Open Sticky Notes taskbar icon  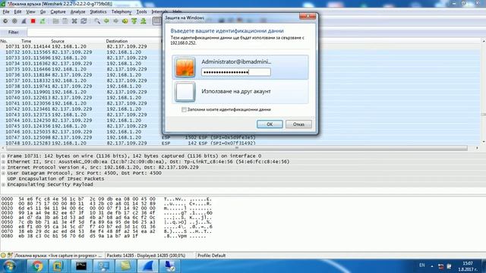(125, 266)
